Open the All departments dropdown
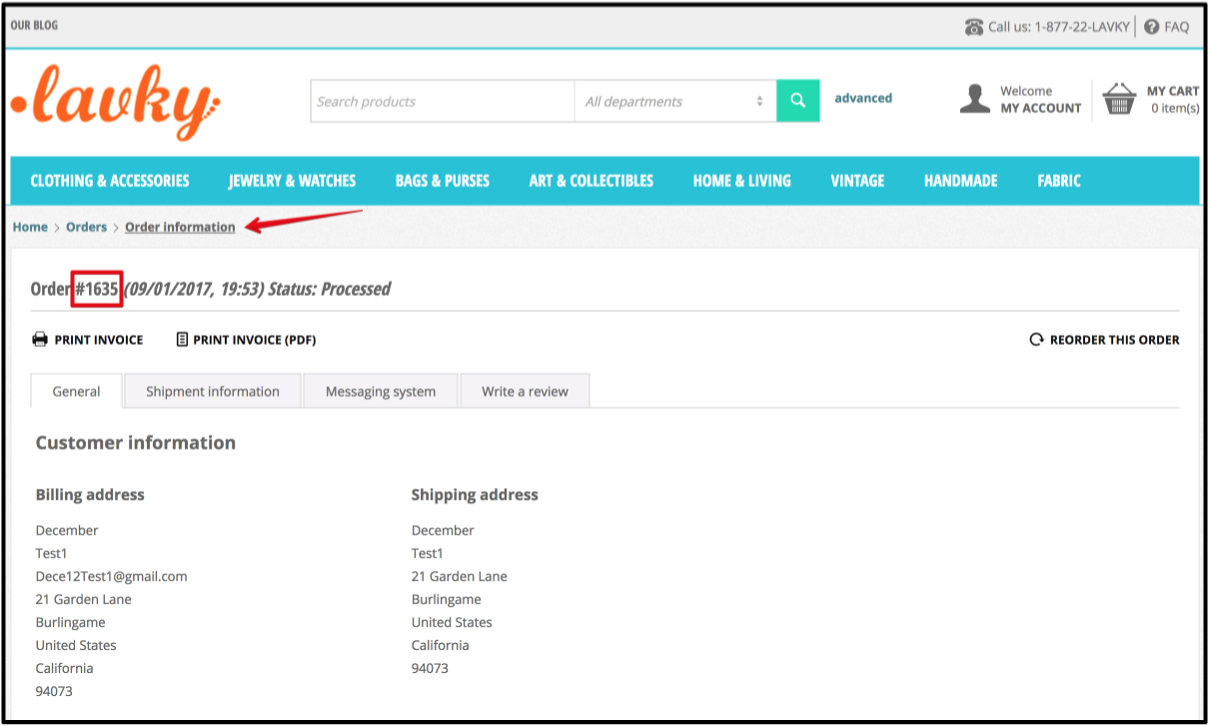This screenshot has width=1210, height=726. 664,101
